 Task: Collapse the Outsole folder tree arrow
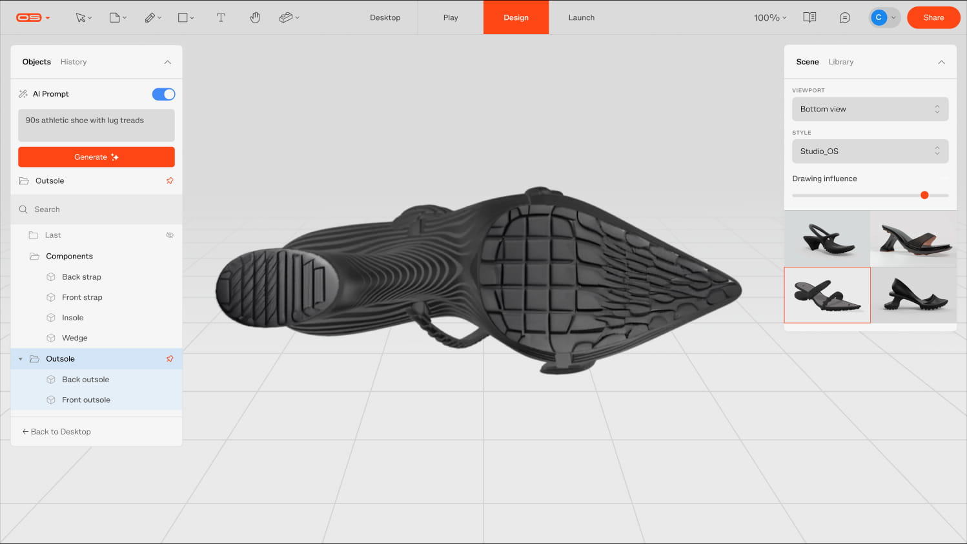[21, 359]
